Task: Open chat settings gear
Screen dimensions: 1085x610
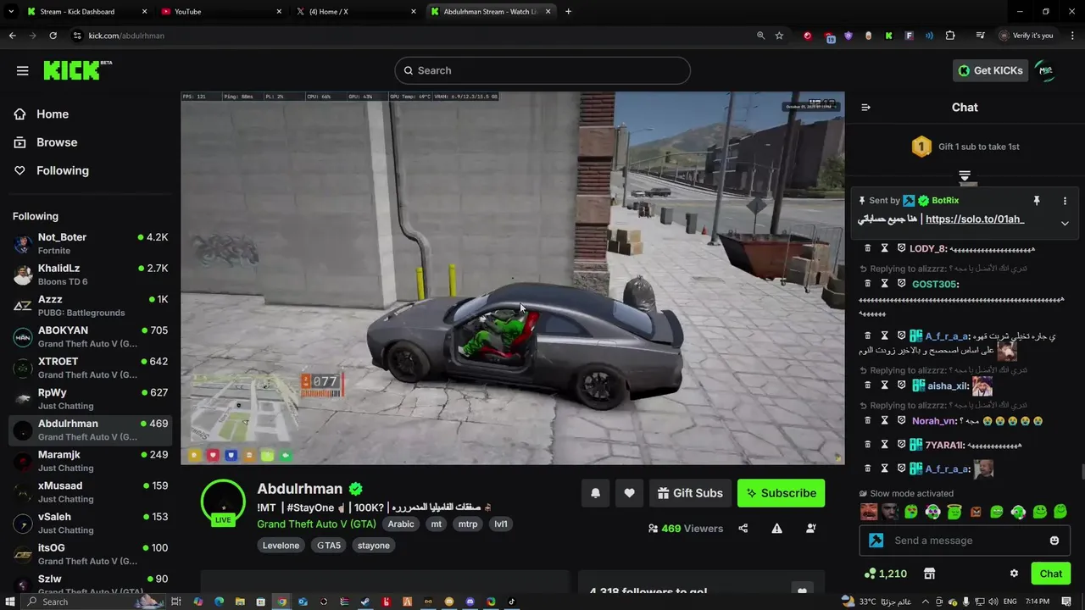Action: pyautogui.click(x=1014, y=574)
